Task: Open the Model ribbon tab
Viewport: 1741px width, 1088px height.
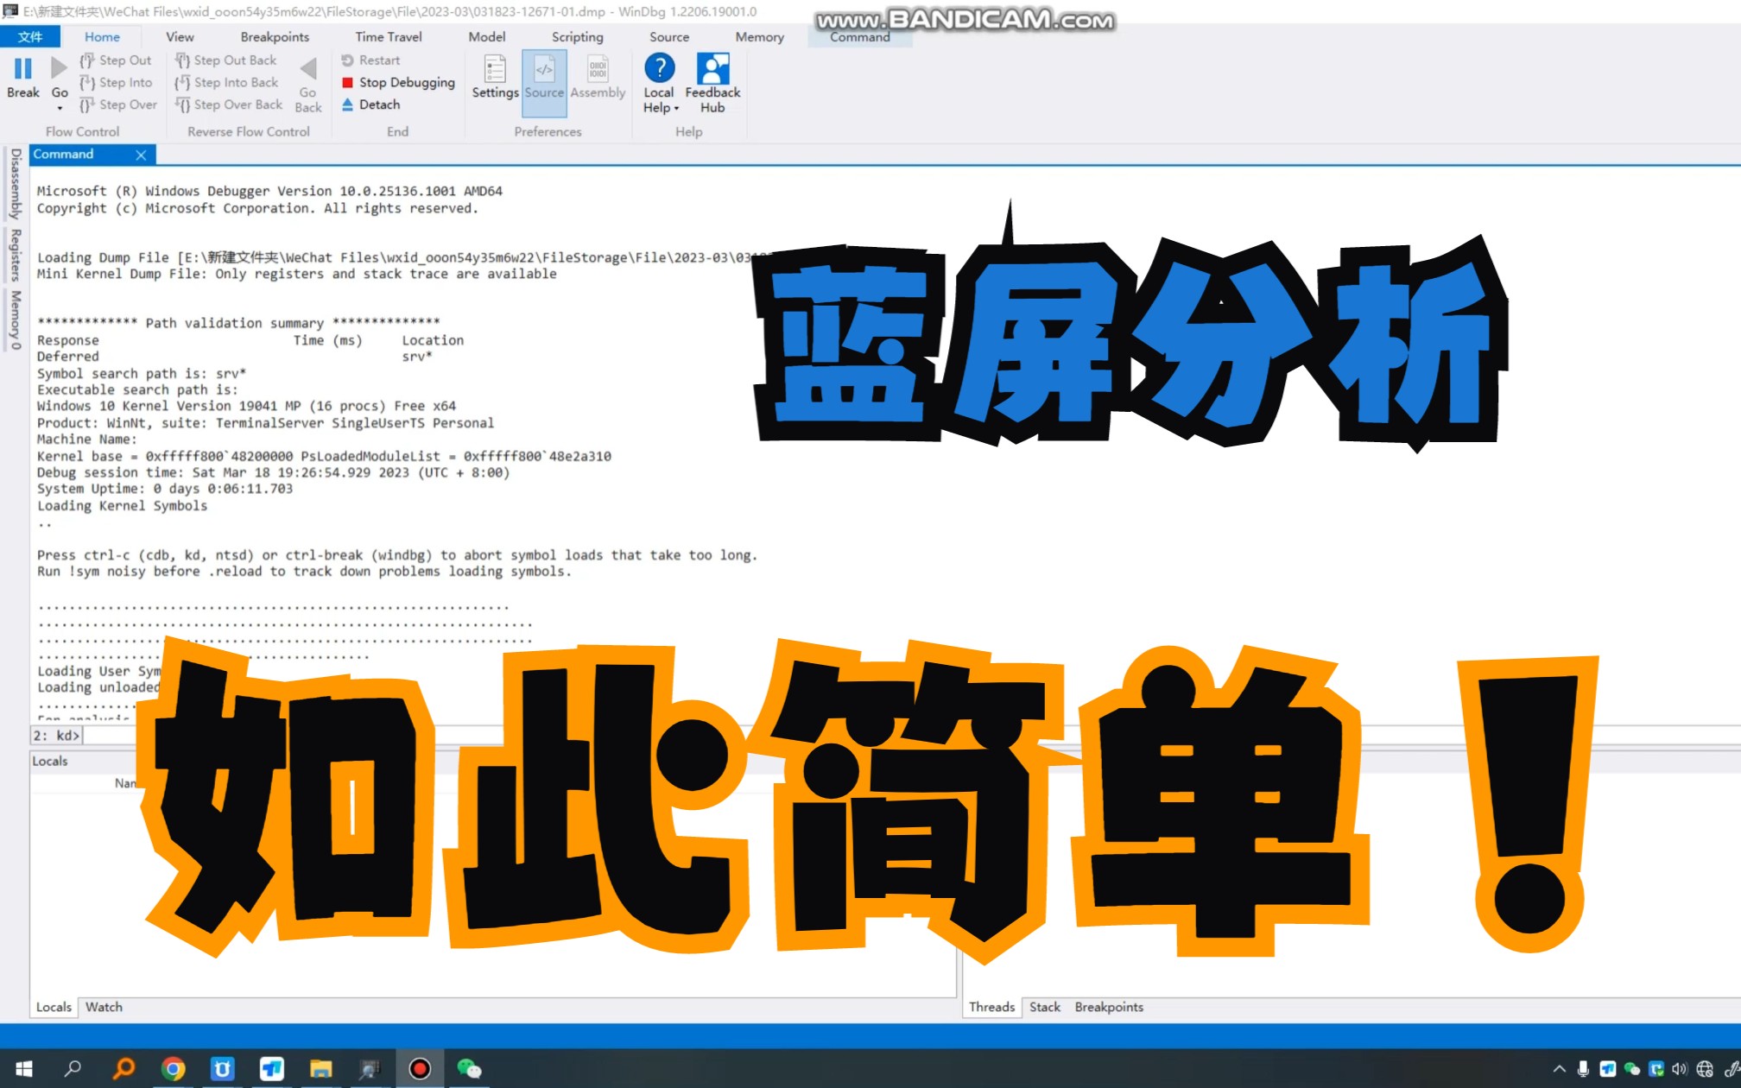Action: (487, 36)
